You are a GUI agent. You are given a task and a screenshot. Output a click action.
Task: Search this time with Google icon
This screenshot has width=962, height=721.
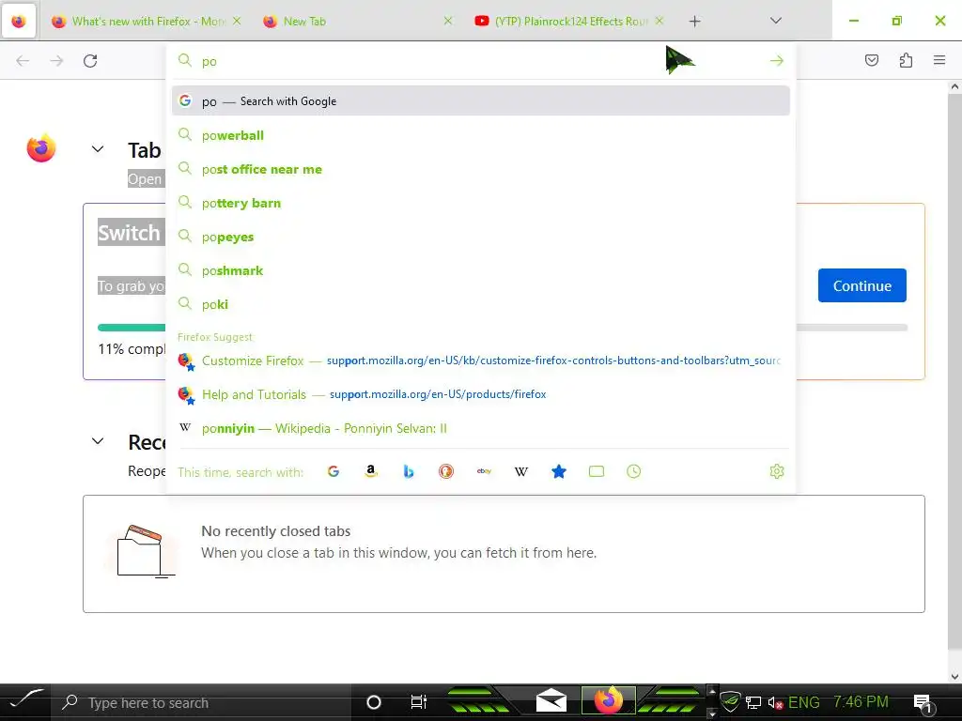(x=334, y=471)
